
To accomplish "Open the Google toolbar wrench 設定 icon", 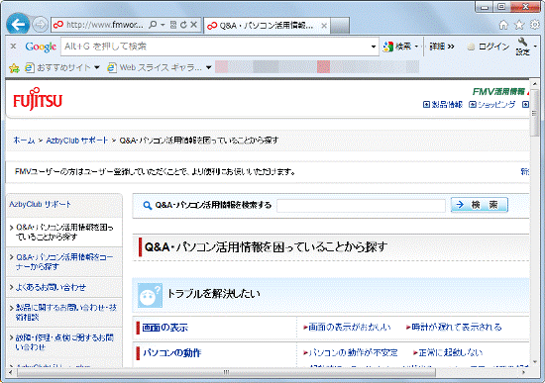I will coord(523,47).
